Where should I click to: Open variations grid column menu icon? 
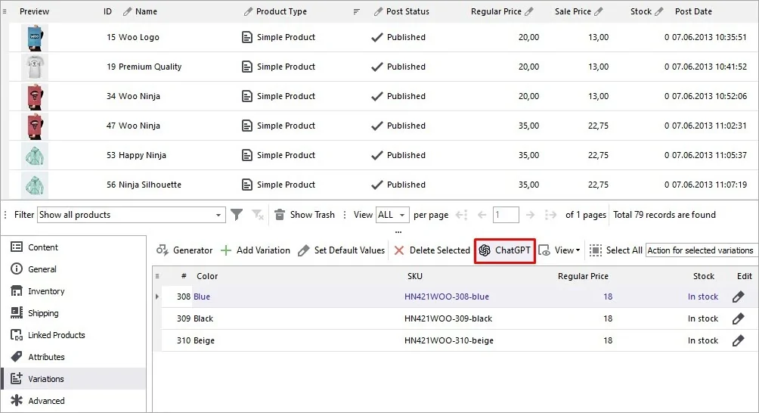157,276
